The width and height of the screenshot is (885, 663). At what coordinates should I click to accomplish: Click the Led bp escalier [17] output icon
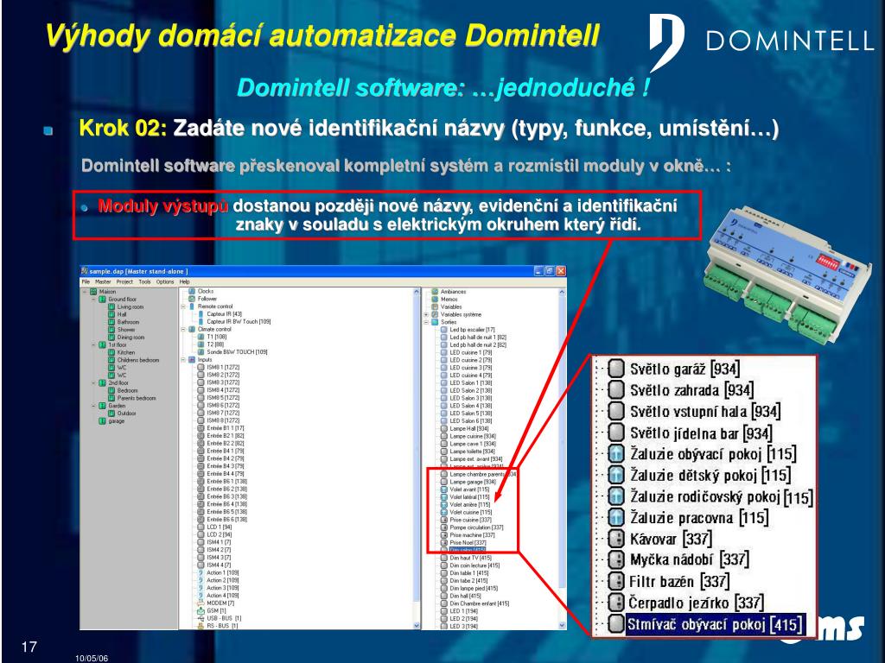coord(444,329)
